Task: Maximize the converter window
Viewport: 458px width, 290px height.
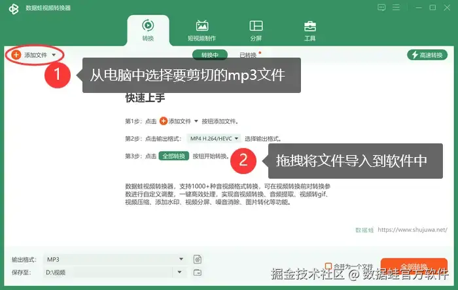Action: (x=432, y=7)
